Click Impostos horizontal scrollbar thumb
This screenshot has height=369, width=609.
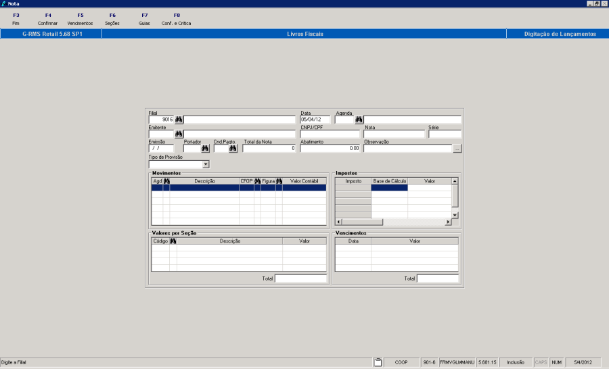tap(363, 222)
